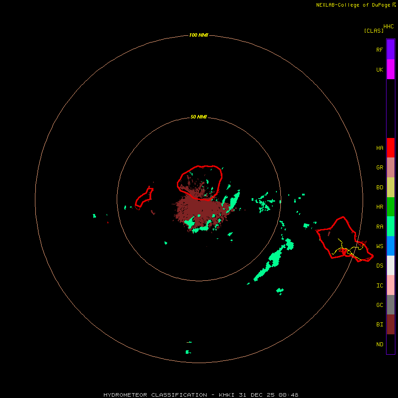Screen dimensions: 398x398
Task: Click the BI brown legend swatch
Action: click(390, 325)
